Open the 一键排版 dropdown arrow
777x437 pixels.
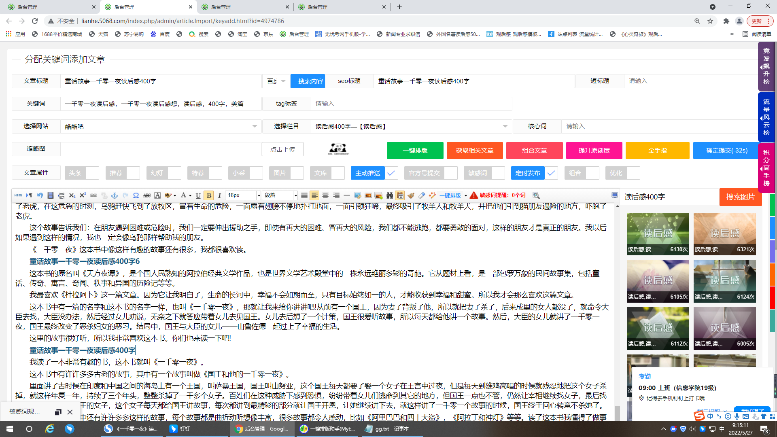(x=466, y=195)
